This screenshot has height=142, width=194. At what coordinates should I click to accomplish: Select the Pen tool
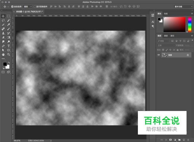(x=3, y=46)
